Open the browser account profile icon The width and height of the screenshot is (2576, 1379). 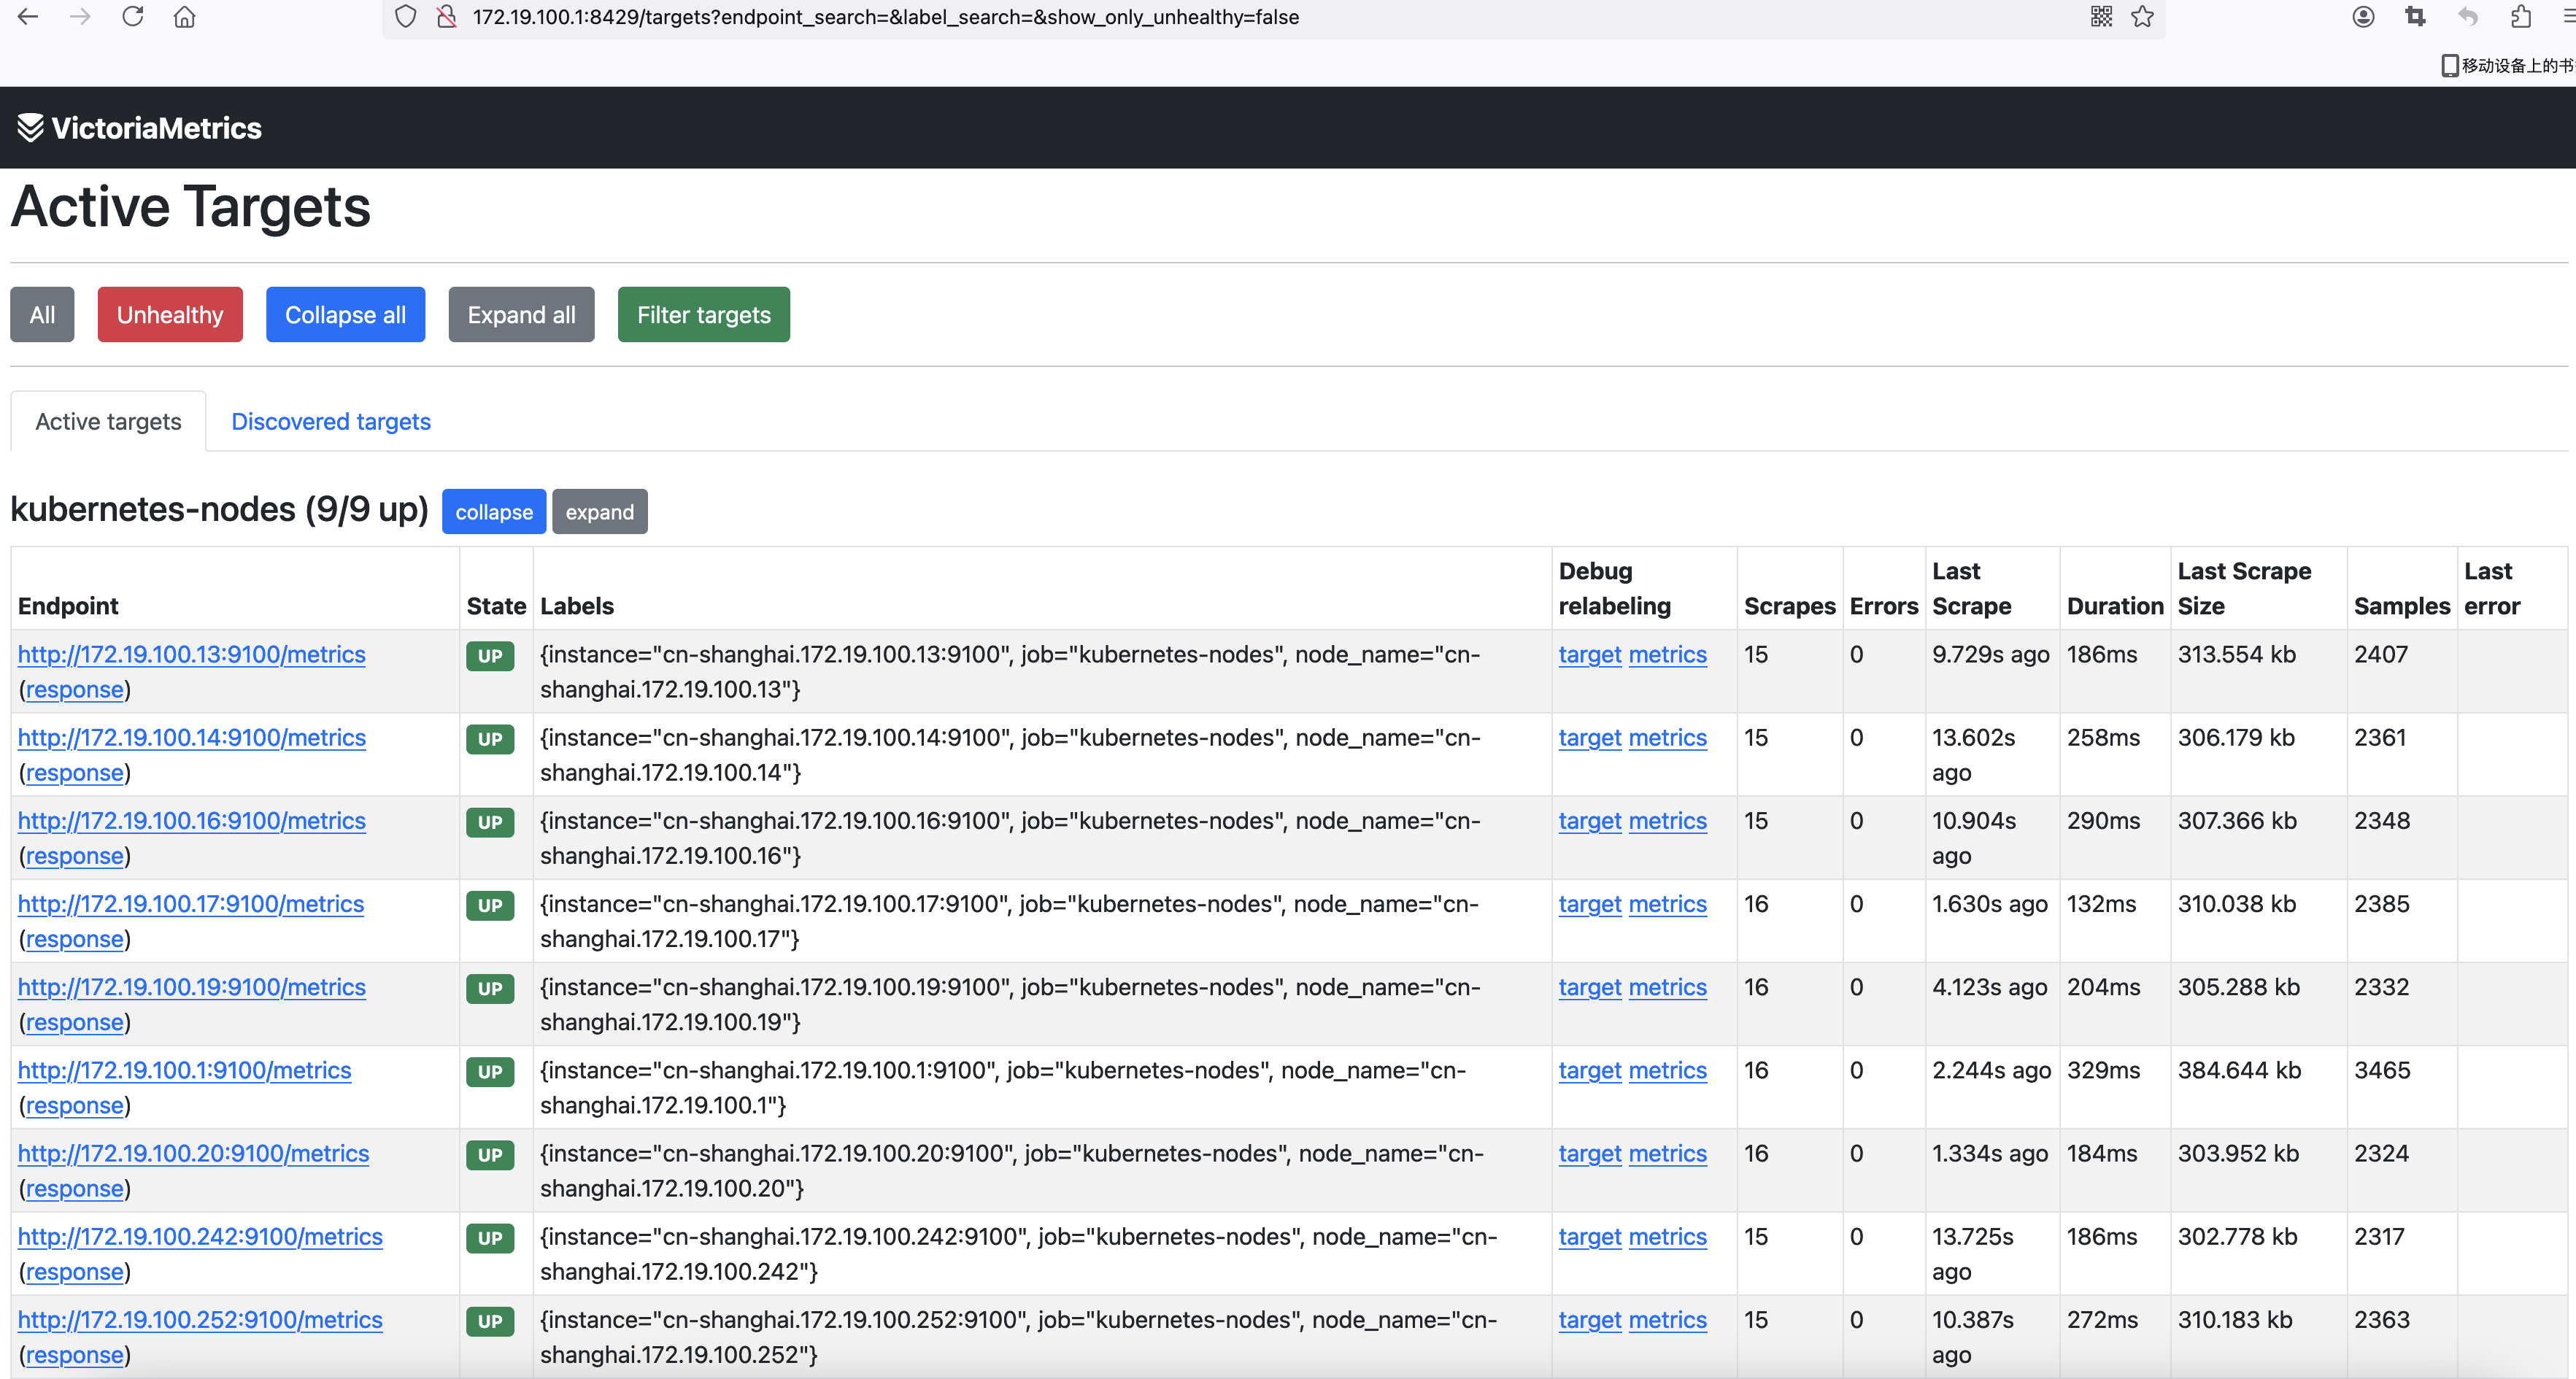[2363, 17]
